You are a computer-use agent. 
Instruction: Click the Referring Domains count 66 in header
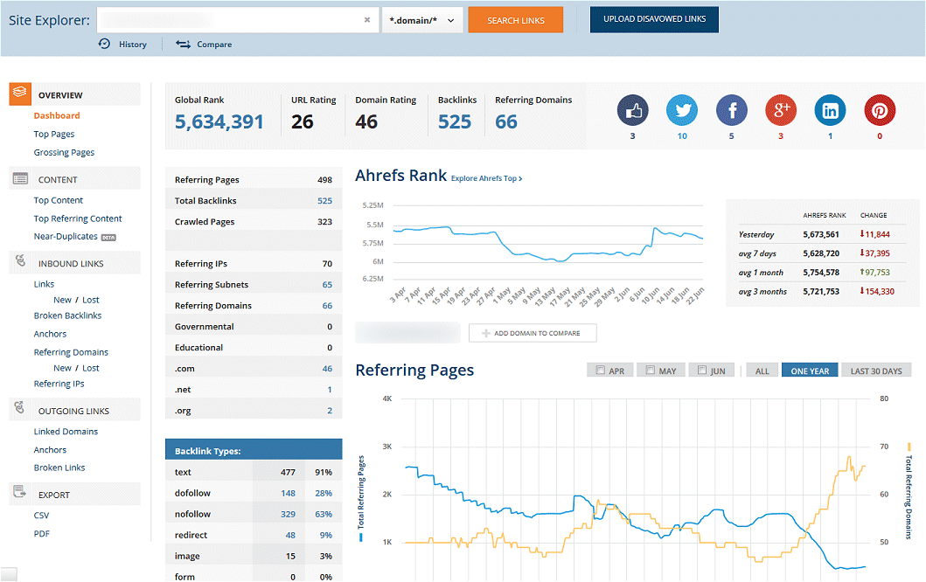point(506,121)
